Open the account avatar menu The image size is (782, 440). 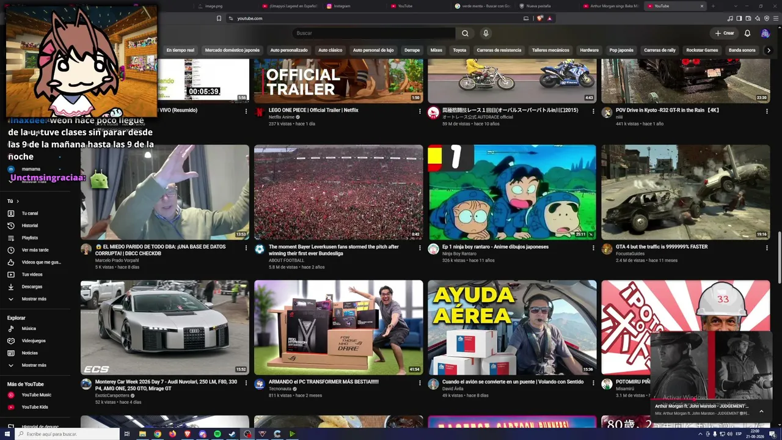[765, 33]
